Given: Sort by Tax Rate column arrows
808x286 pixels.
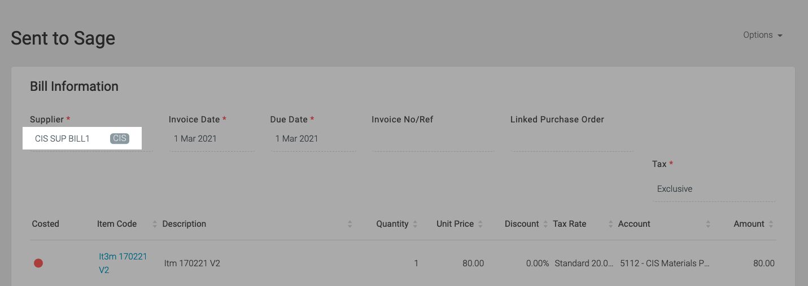Looking at the screenshot, I should coord(610,224).
